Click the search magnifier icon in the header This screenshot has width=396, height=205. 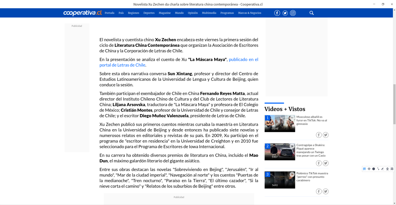(311, 13)
